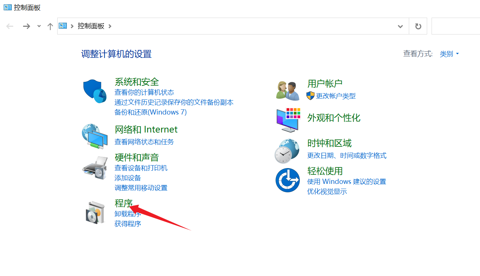Viewport: 480px width, 276px height.
Task: Click the Clock and Region globe icon
Action: point(287,151)
